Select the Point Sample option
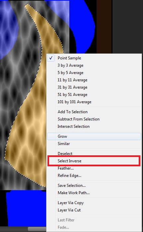 click(94, 58)
